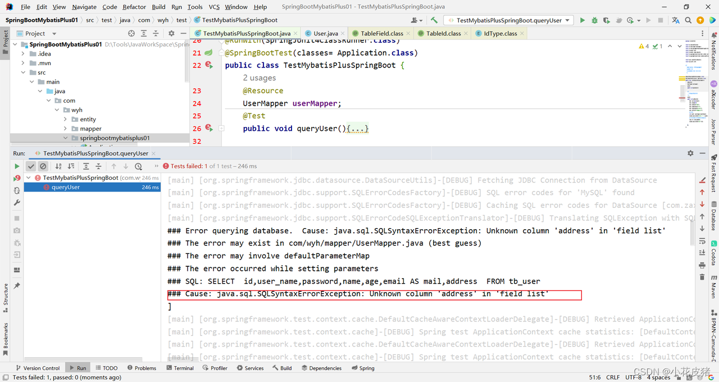Collapse the TestMybatisPlusSpringBoot test node

coord(29,178)
